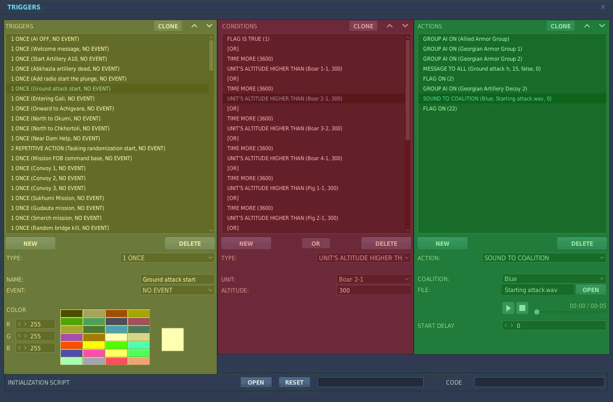Viewport: 613px width, 402px height.
Task: Focus the initialization script path field
Action: click(370, 382)
